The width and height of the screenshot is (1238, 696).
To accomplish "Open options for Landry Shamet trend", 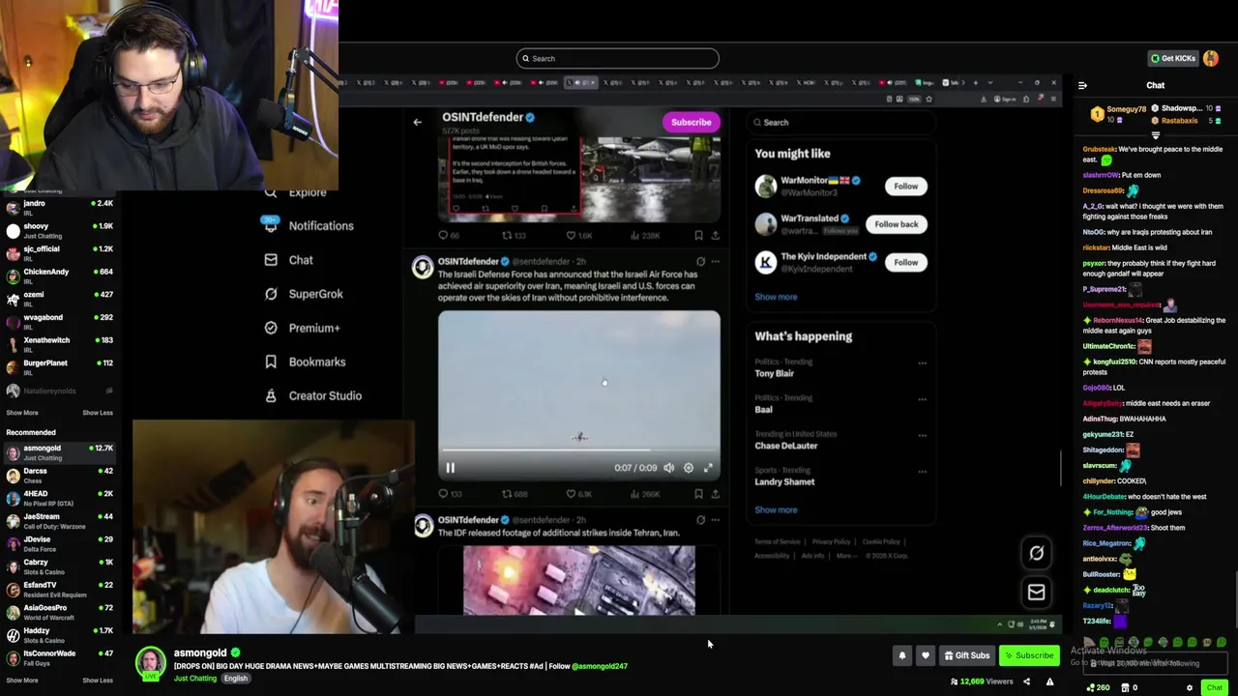I will click(922, 472).
